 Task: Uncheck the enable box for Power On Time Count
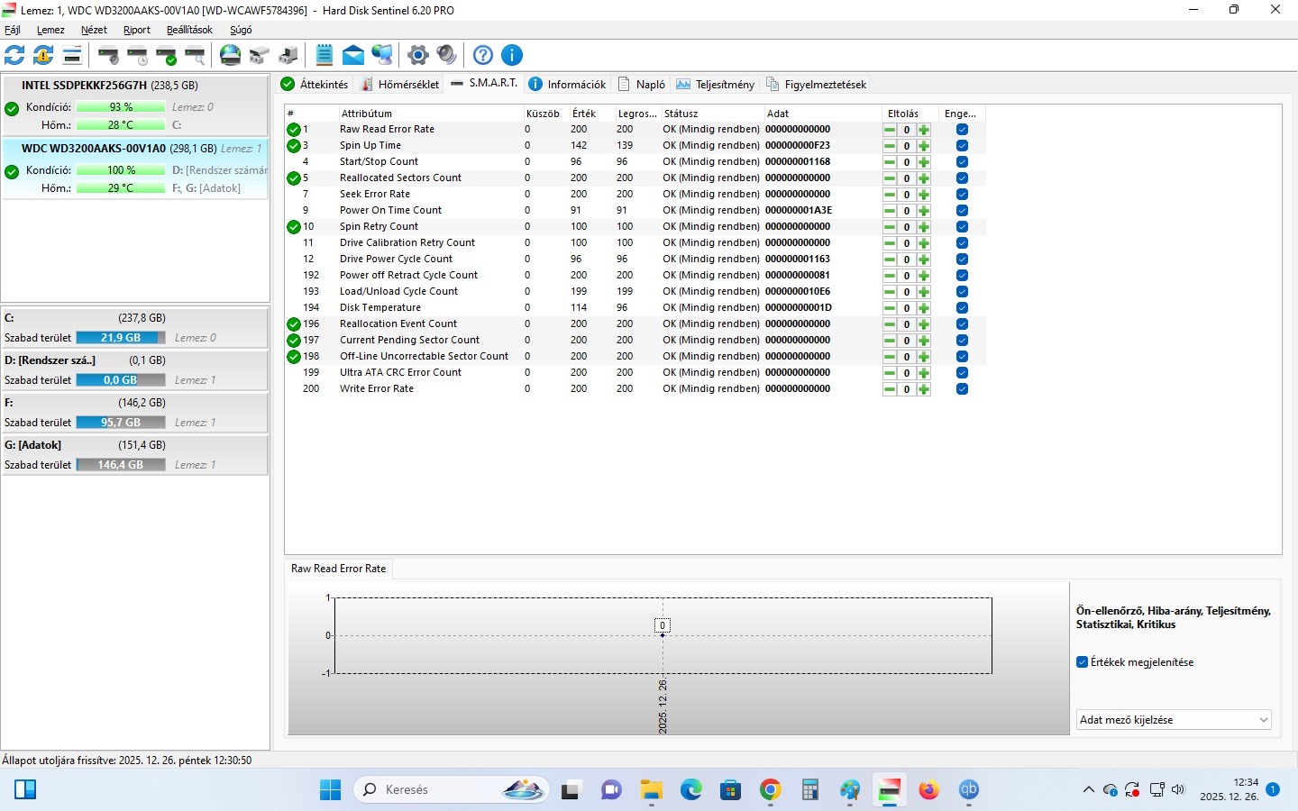[962, 211]
